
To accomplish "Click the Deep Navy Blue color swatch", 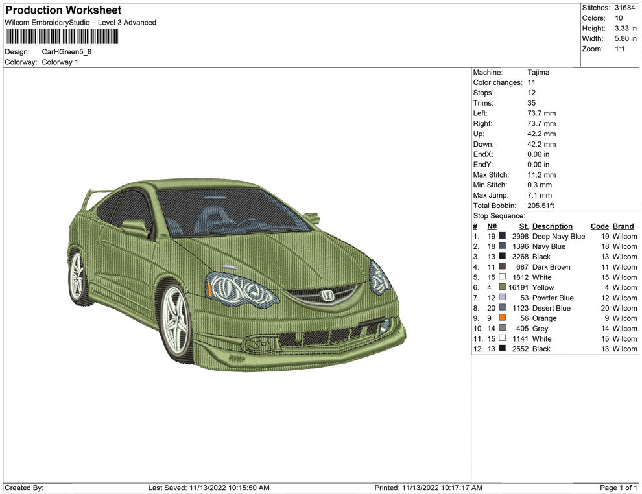I will 503,237.
